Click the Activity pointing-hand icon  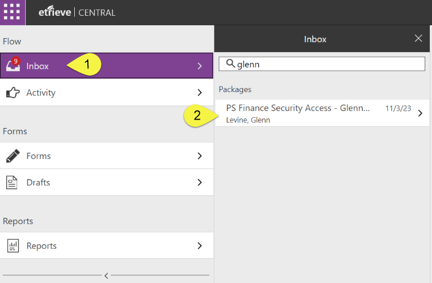[12, 93]
